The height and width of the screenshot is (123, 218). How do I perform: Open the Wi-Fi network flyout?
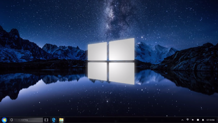pos(187,120)
